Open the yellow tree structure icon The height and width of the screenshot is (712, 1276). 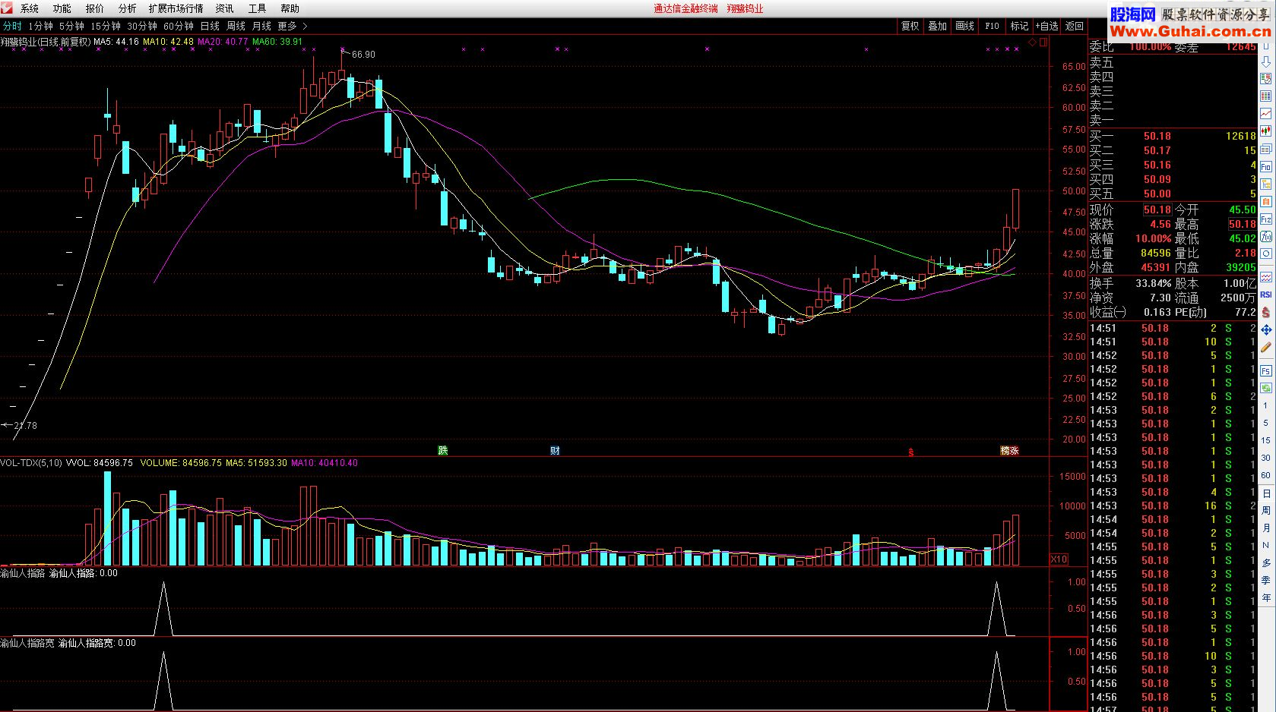click(x=1266, y=184)
